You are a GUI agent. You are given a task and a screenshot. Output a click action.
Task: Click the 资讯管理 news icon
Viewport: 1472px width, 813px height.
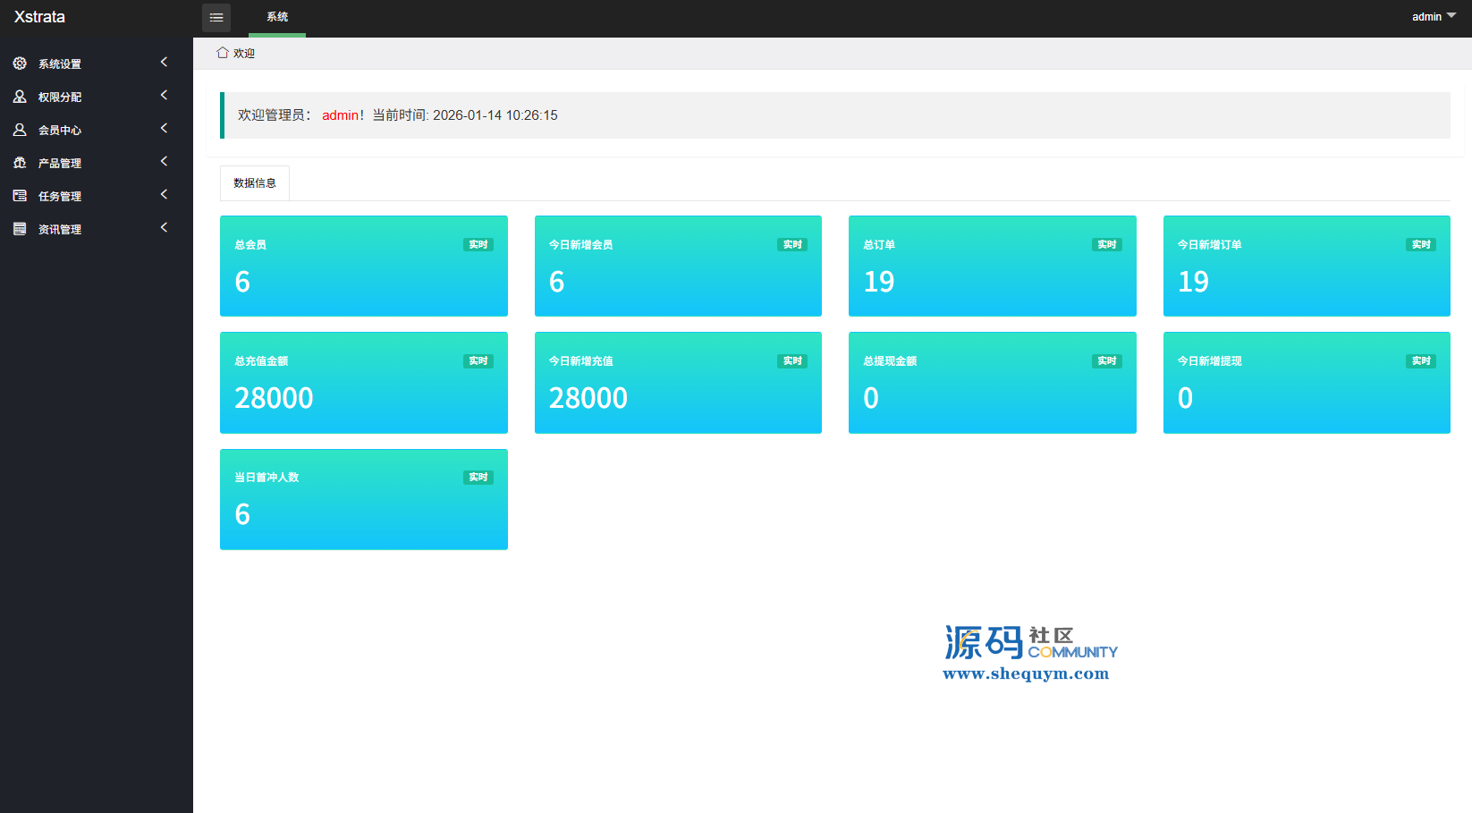[20, 229]
